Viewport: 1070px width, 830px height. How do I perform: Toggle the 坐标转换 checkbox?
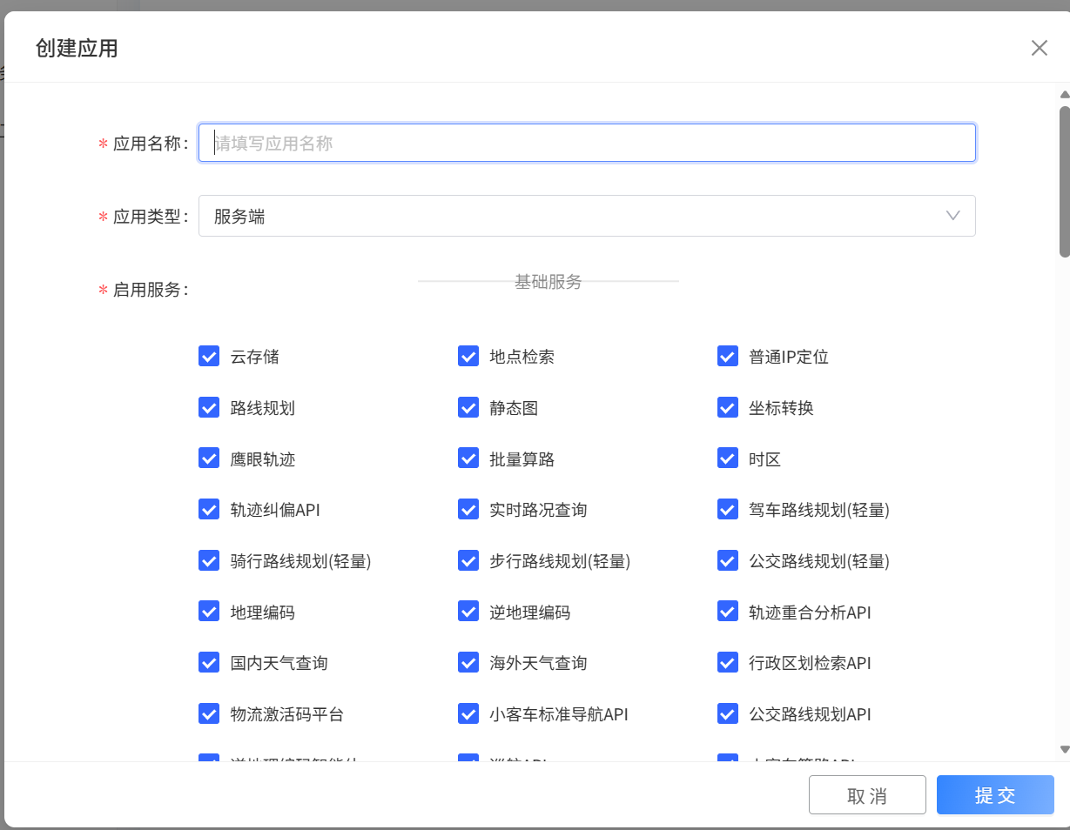point(727,407)
